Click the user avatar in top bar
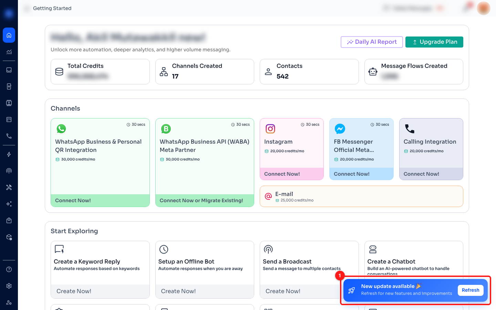This screenshot has width=496, height=310. click(x=484, y=8)
